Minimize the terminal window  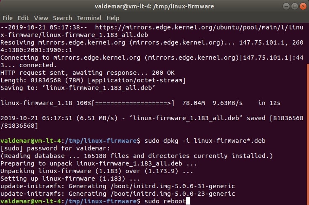coord(286,6)
